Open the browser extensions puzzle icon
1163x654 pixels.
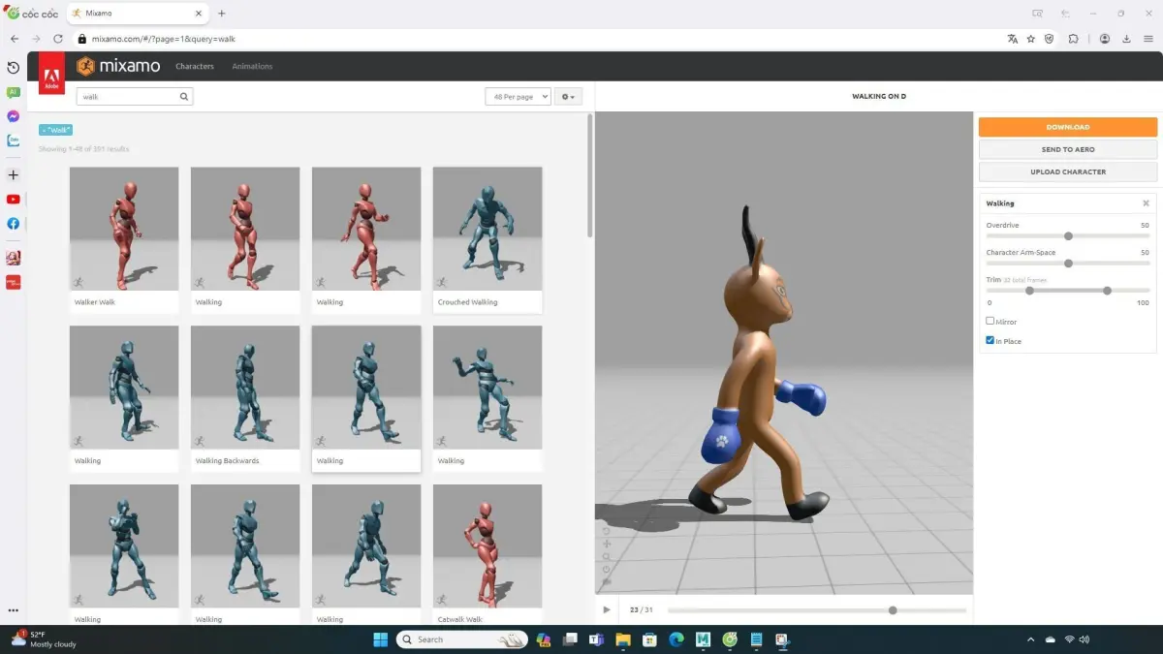(x=1074, y=39)
